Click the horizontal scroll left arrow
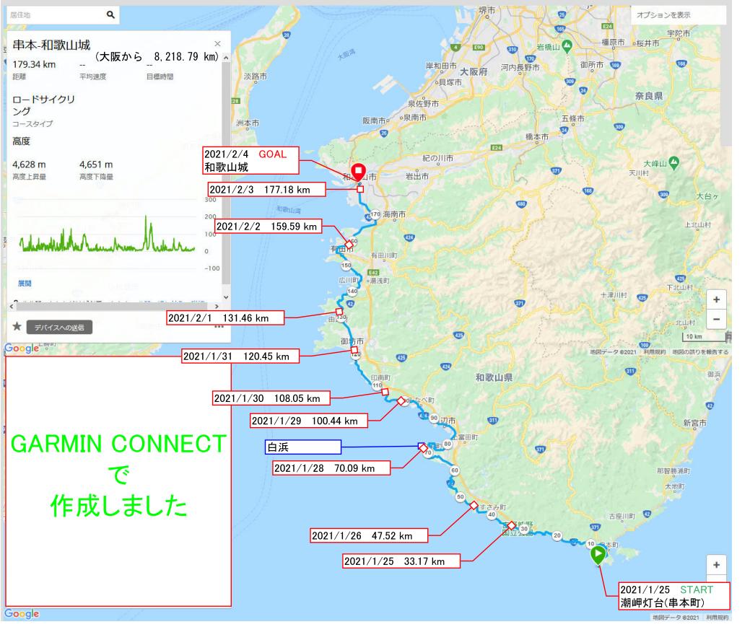Viewport: 750px width, 627px height. [12, 306]
